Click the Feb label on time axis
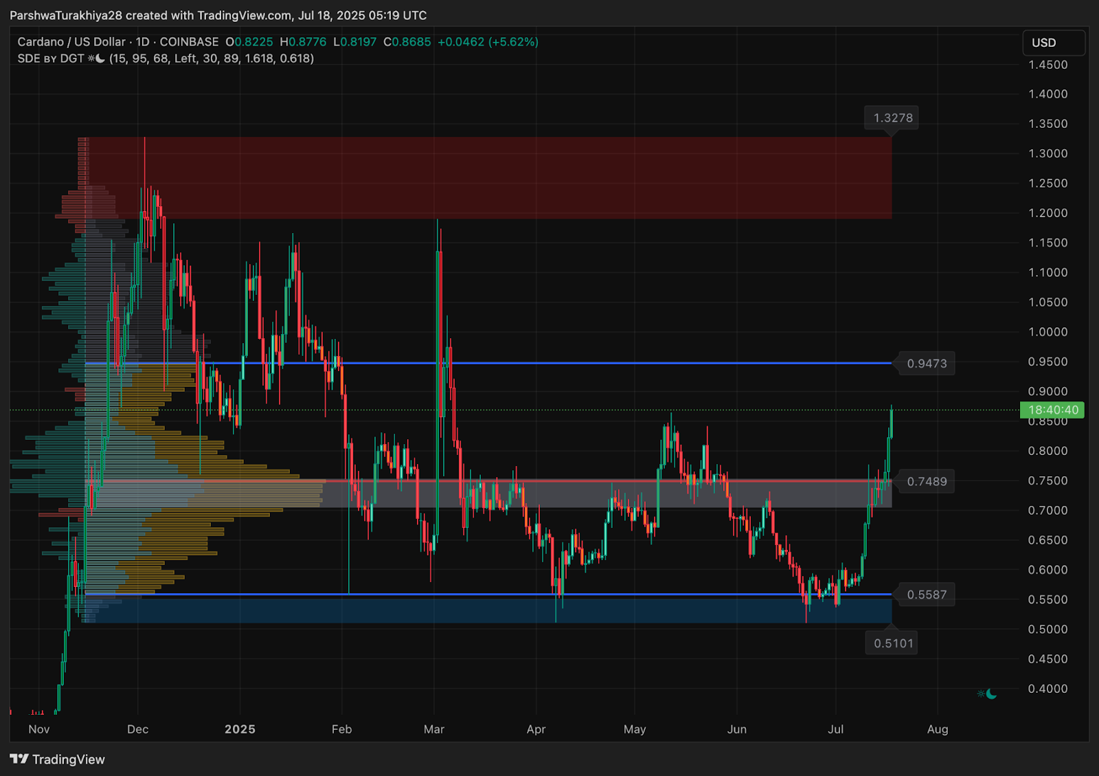1099x776 pixels. 341,729
